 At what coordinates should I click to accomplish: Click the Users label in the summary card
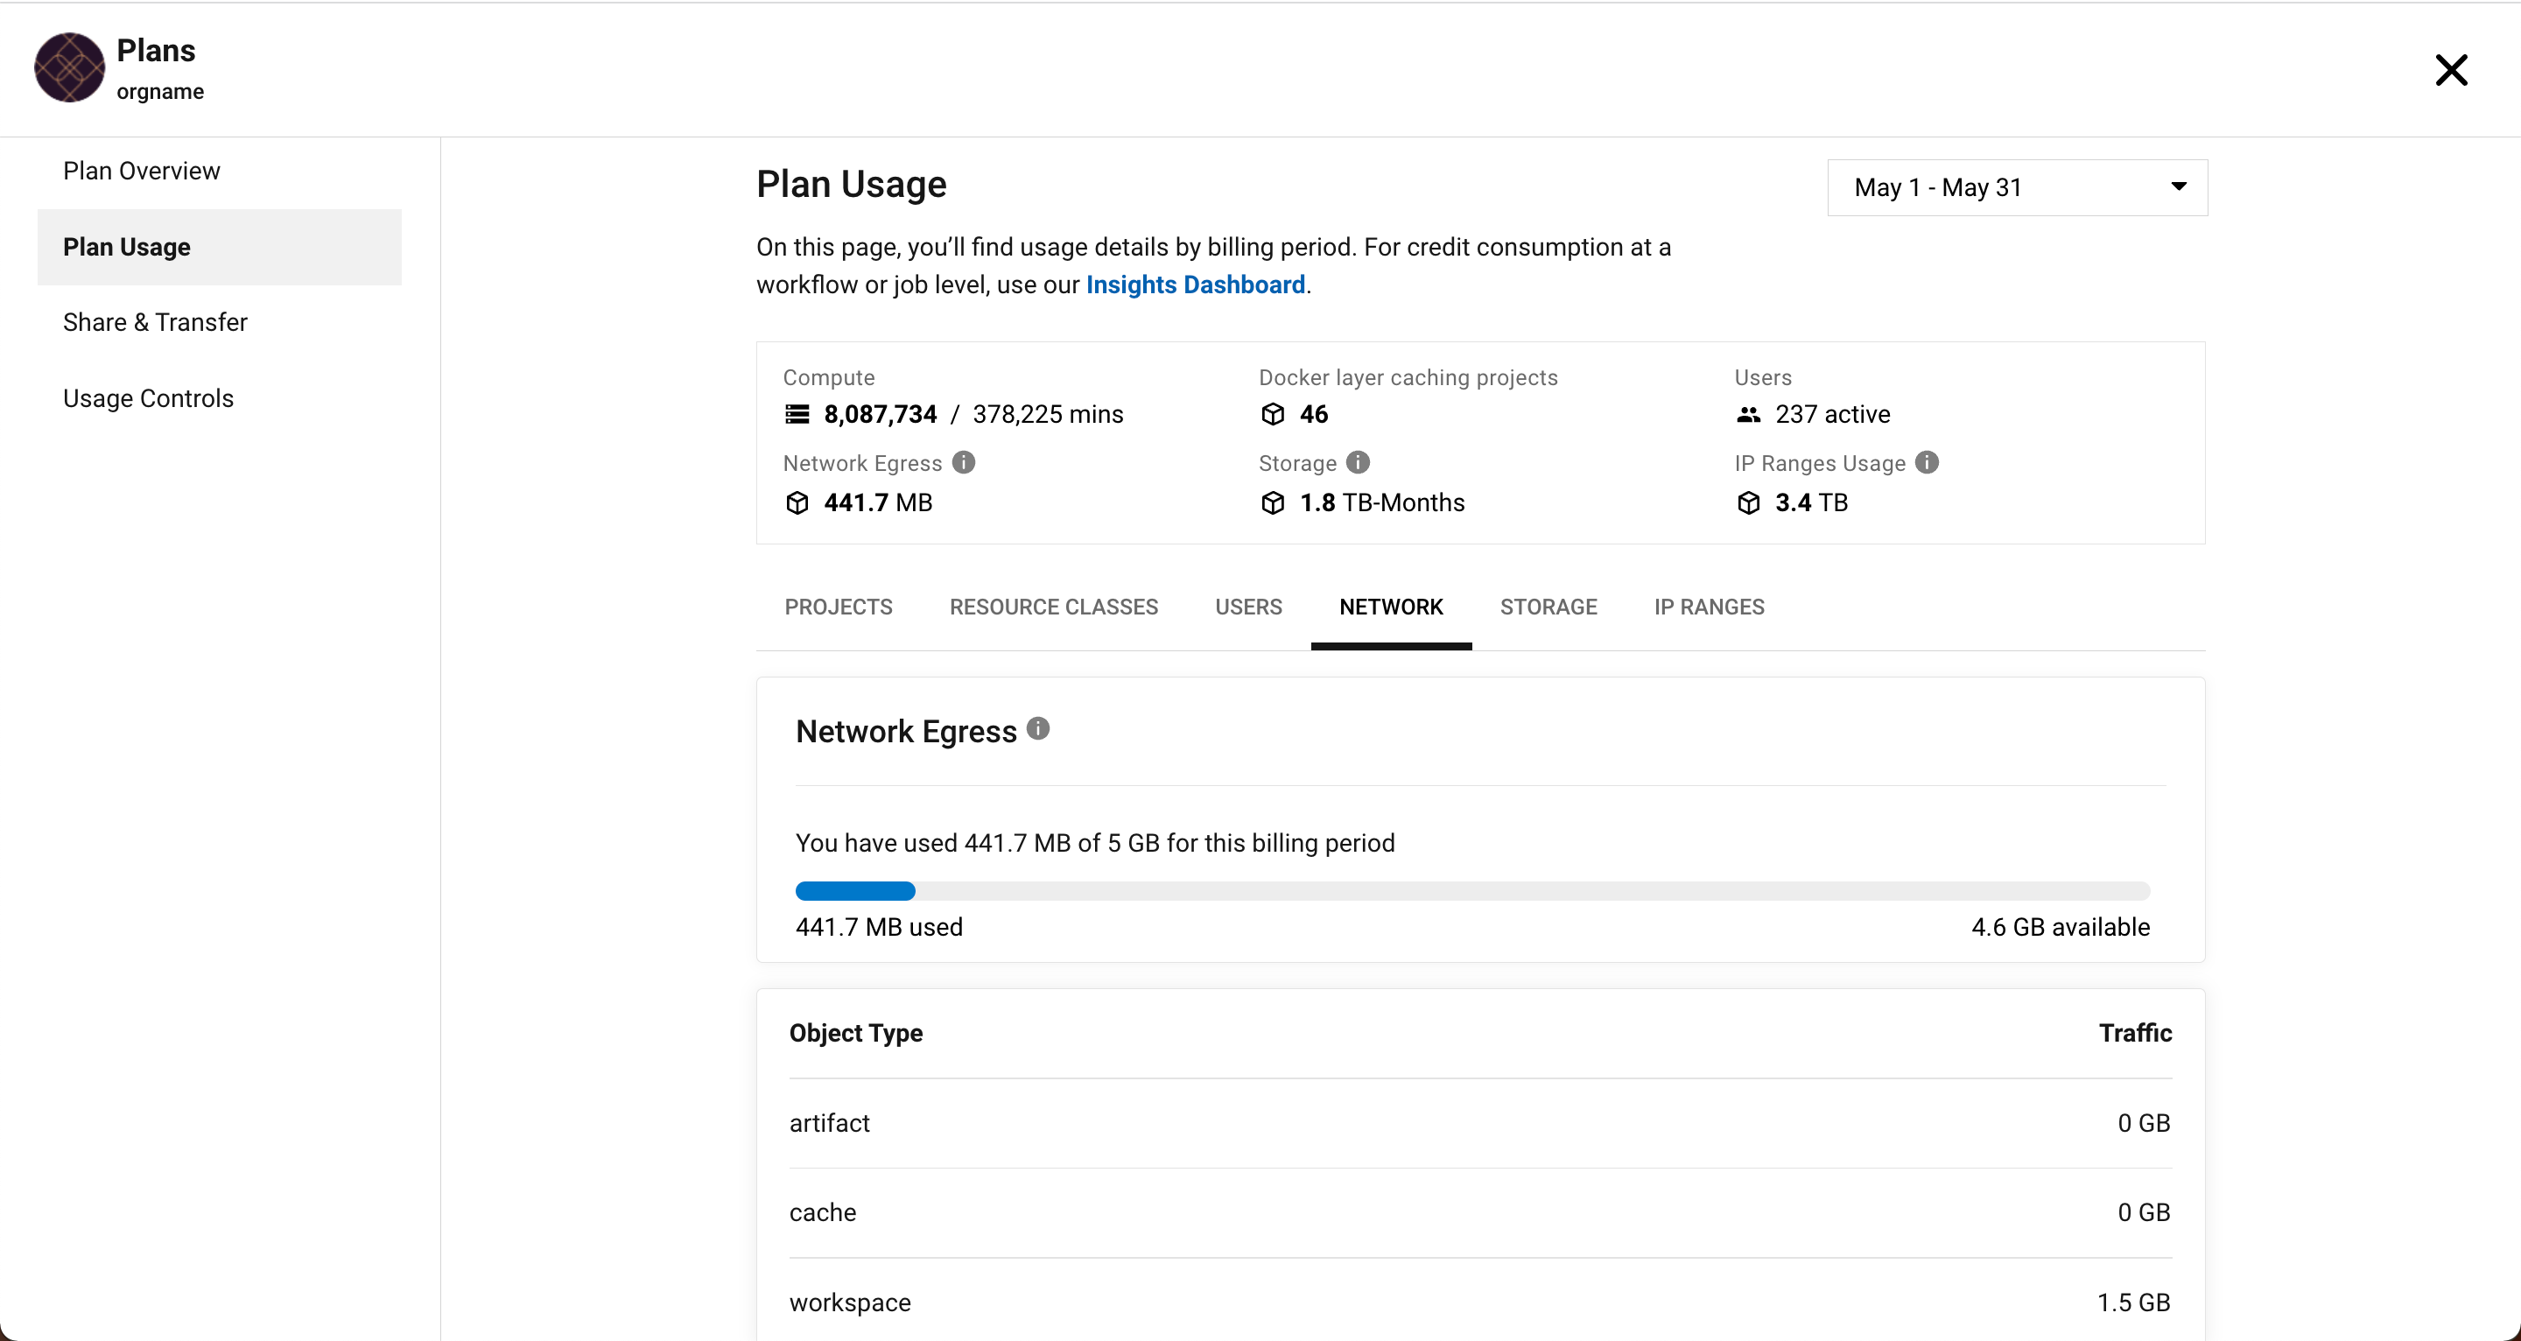(x=1764, y=378)
